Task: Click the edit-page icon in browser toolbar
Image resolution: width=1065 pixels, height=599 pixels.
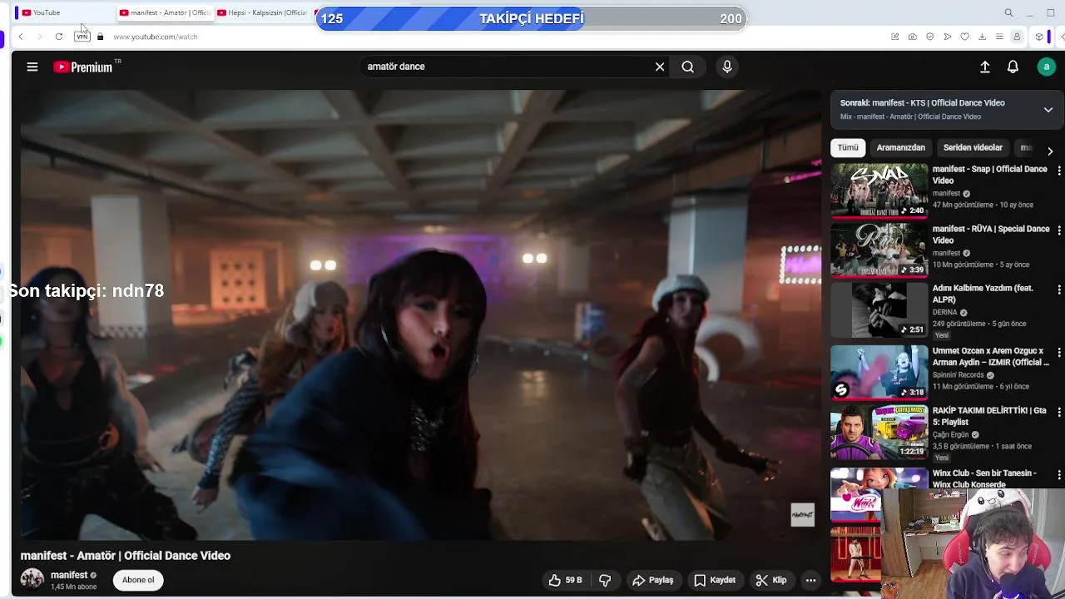Action: [895, 37]
